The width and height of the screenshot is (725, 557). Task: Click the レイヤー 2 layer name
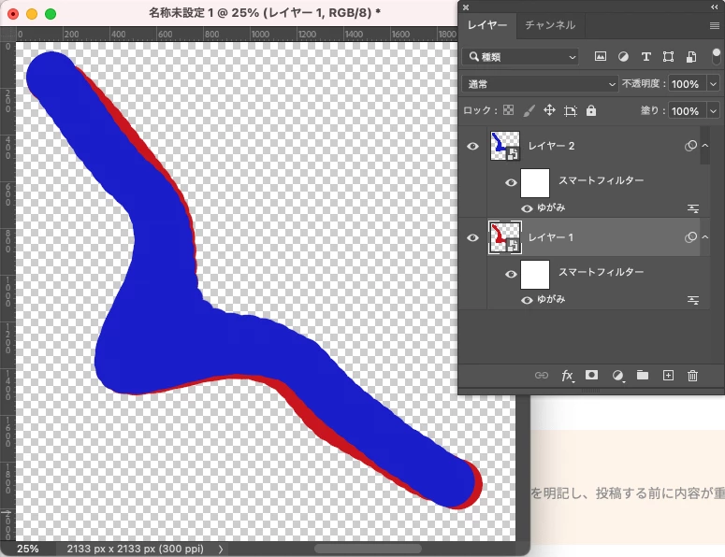(x=551, y=146)
